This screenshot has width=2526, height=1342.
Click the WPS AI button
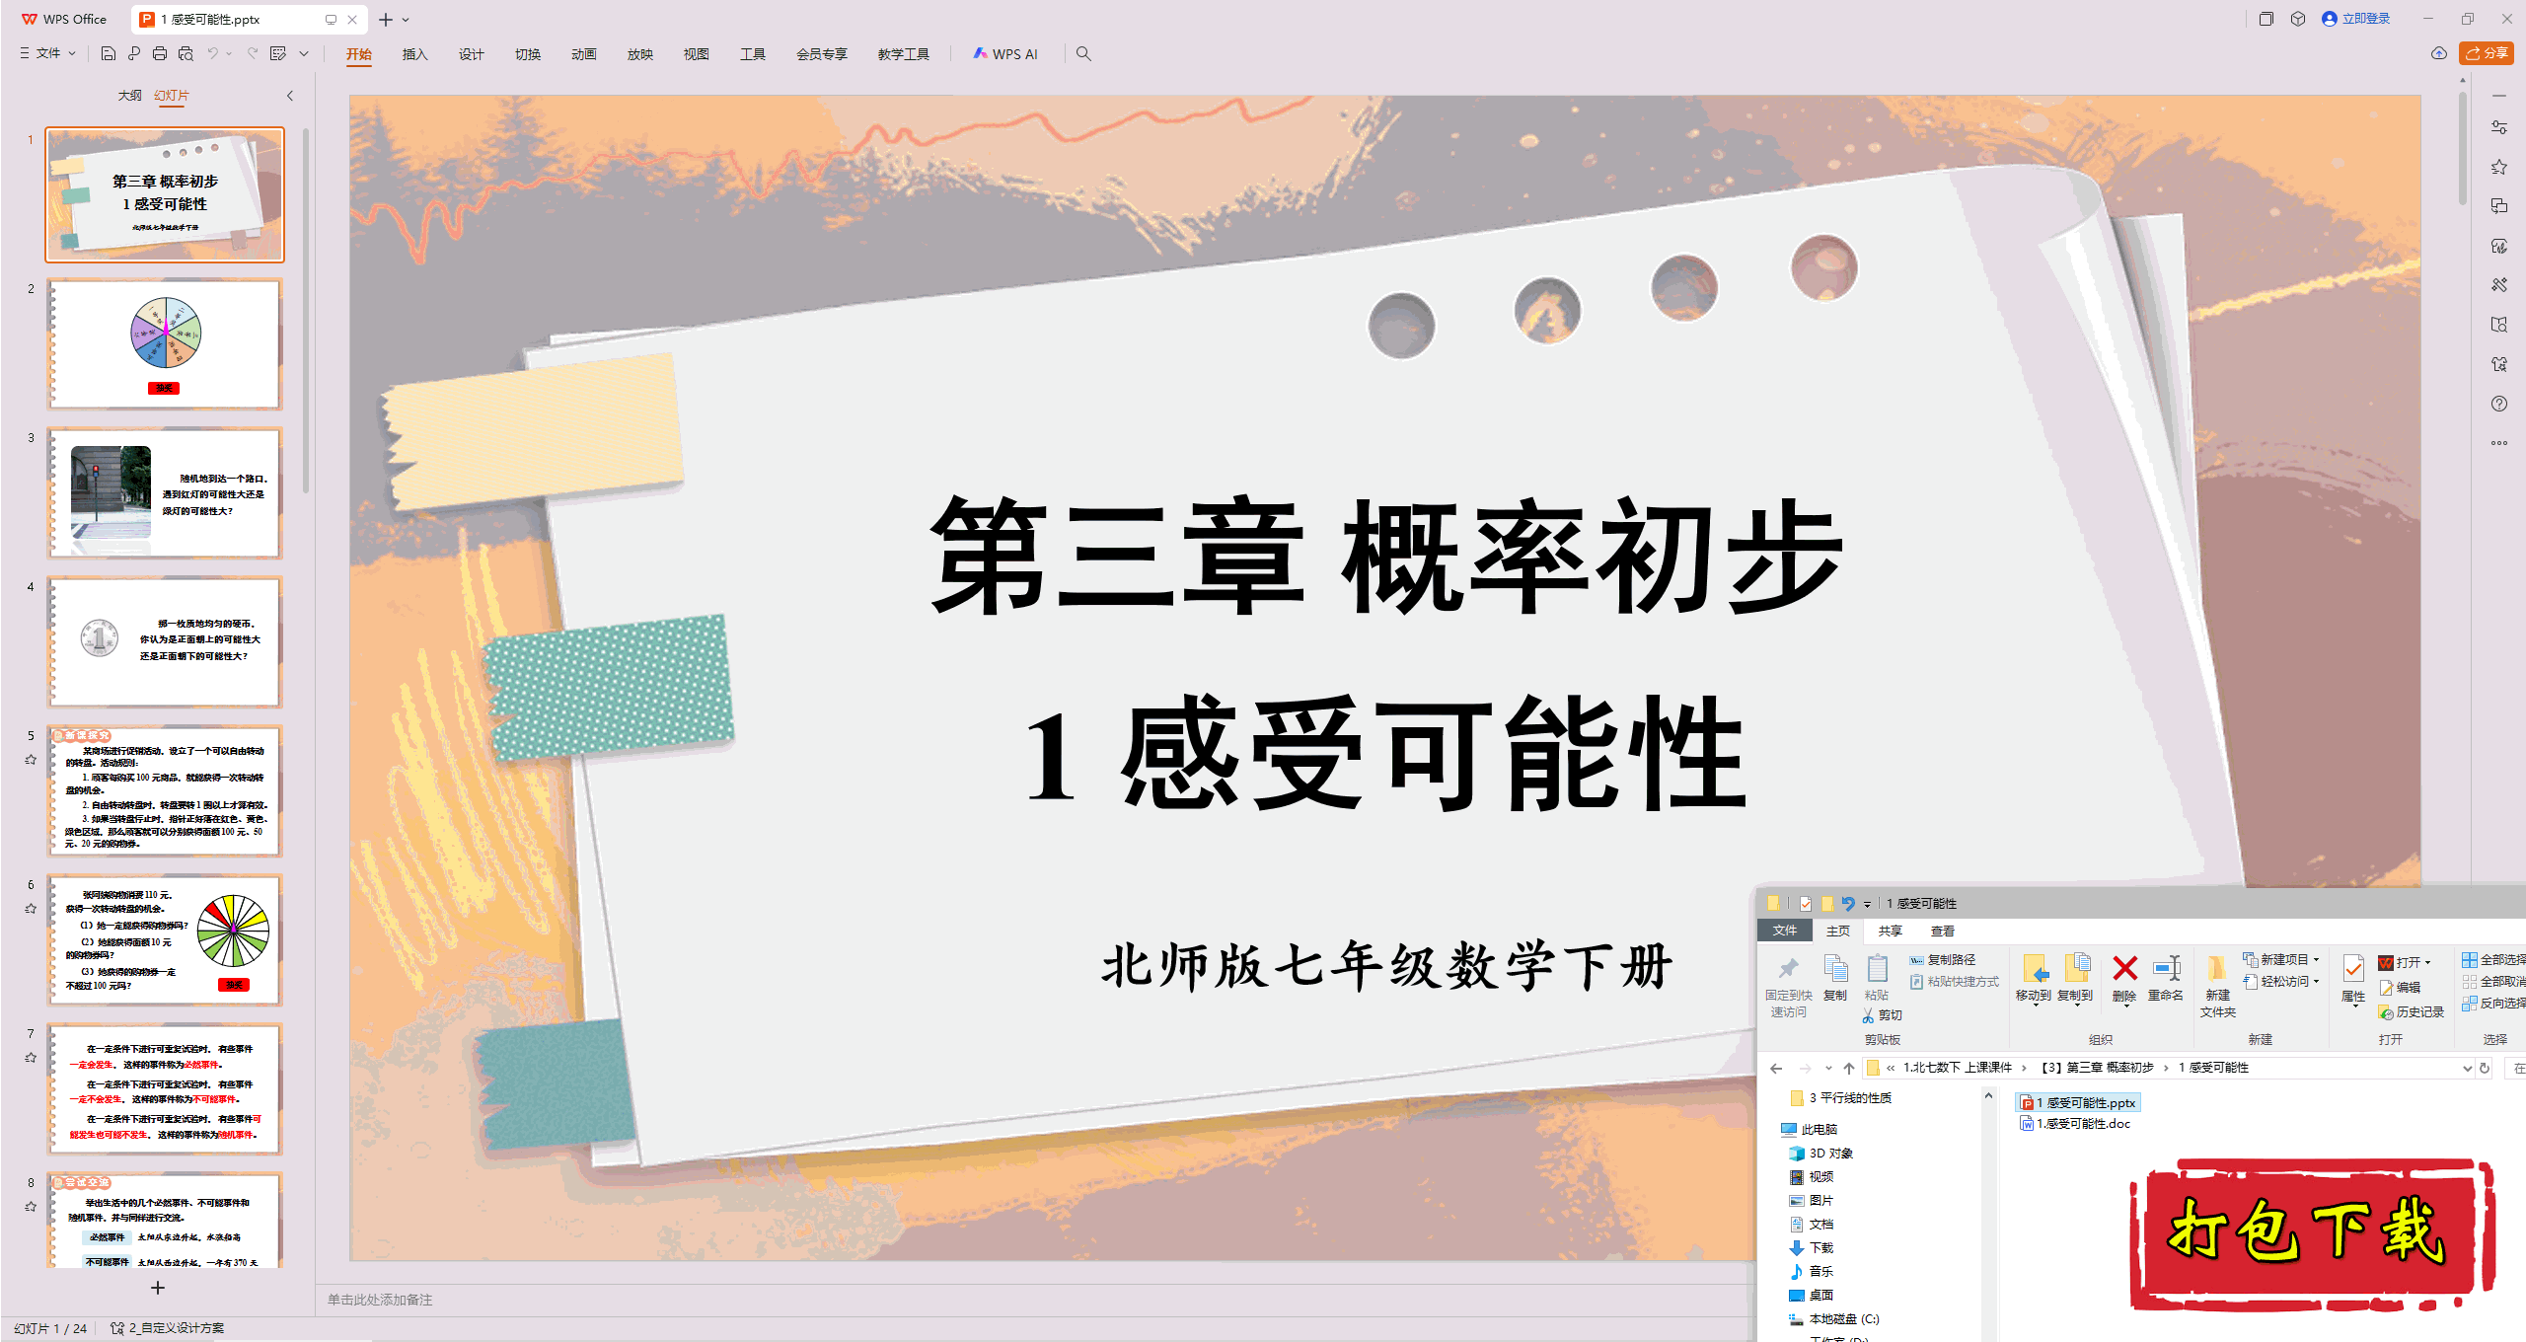[x=1005, y=53]
